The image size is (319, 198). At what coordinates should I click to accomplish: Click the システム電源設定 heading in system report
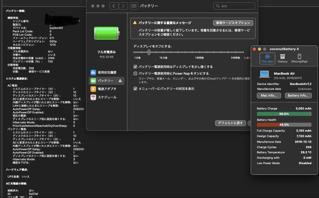(x=17, y=78)
